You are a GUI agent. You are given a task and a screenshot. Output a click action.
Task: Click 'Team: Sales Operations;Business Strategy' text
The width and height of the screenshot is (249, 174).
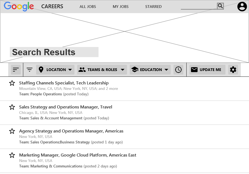(x=54, y=142)
